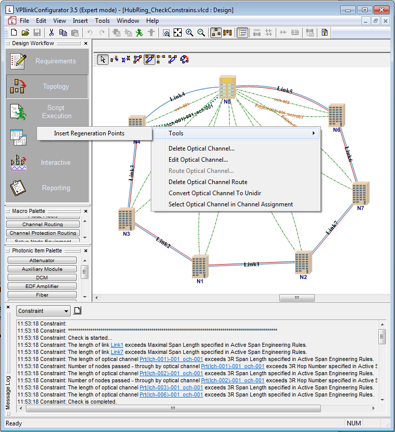
Task: Close the Macro Palette panel
Action: pyautogui.click(x=86, y=211)
